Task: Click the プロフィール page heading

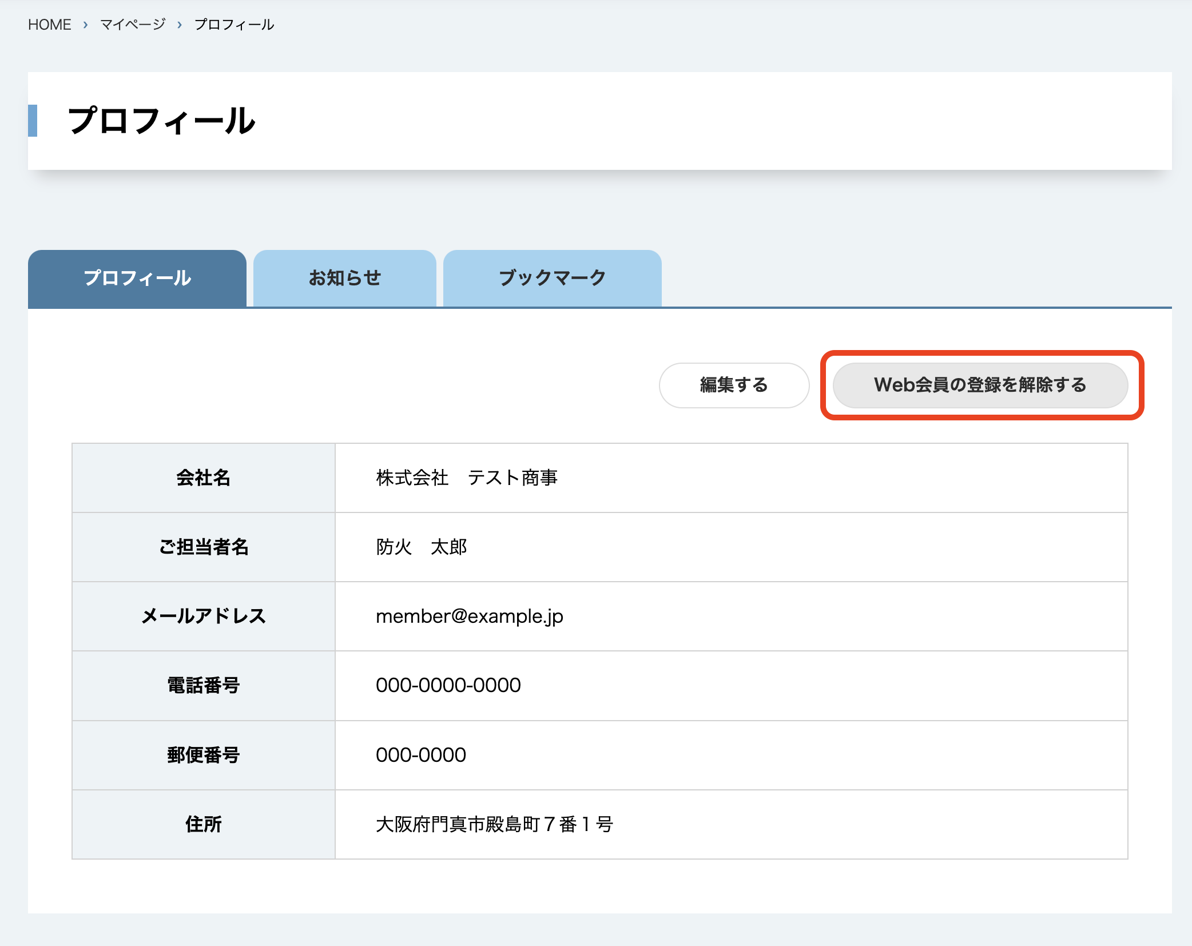Action: [162, 121]
